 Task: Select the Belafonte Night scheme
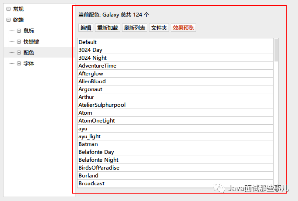[176, 160]
